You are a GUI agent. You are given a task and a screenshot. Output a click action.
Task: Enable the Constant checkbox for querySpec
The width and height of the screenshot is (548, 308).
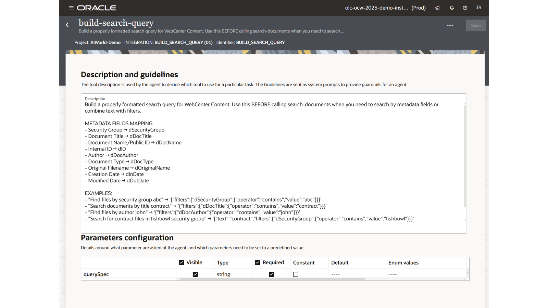click(x=296, y=274)
